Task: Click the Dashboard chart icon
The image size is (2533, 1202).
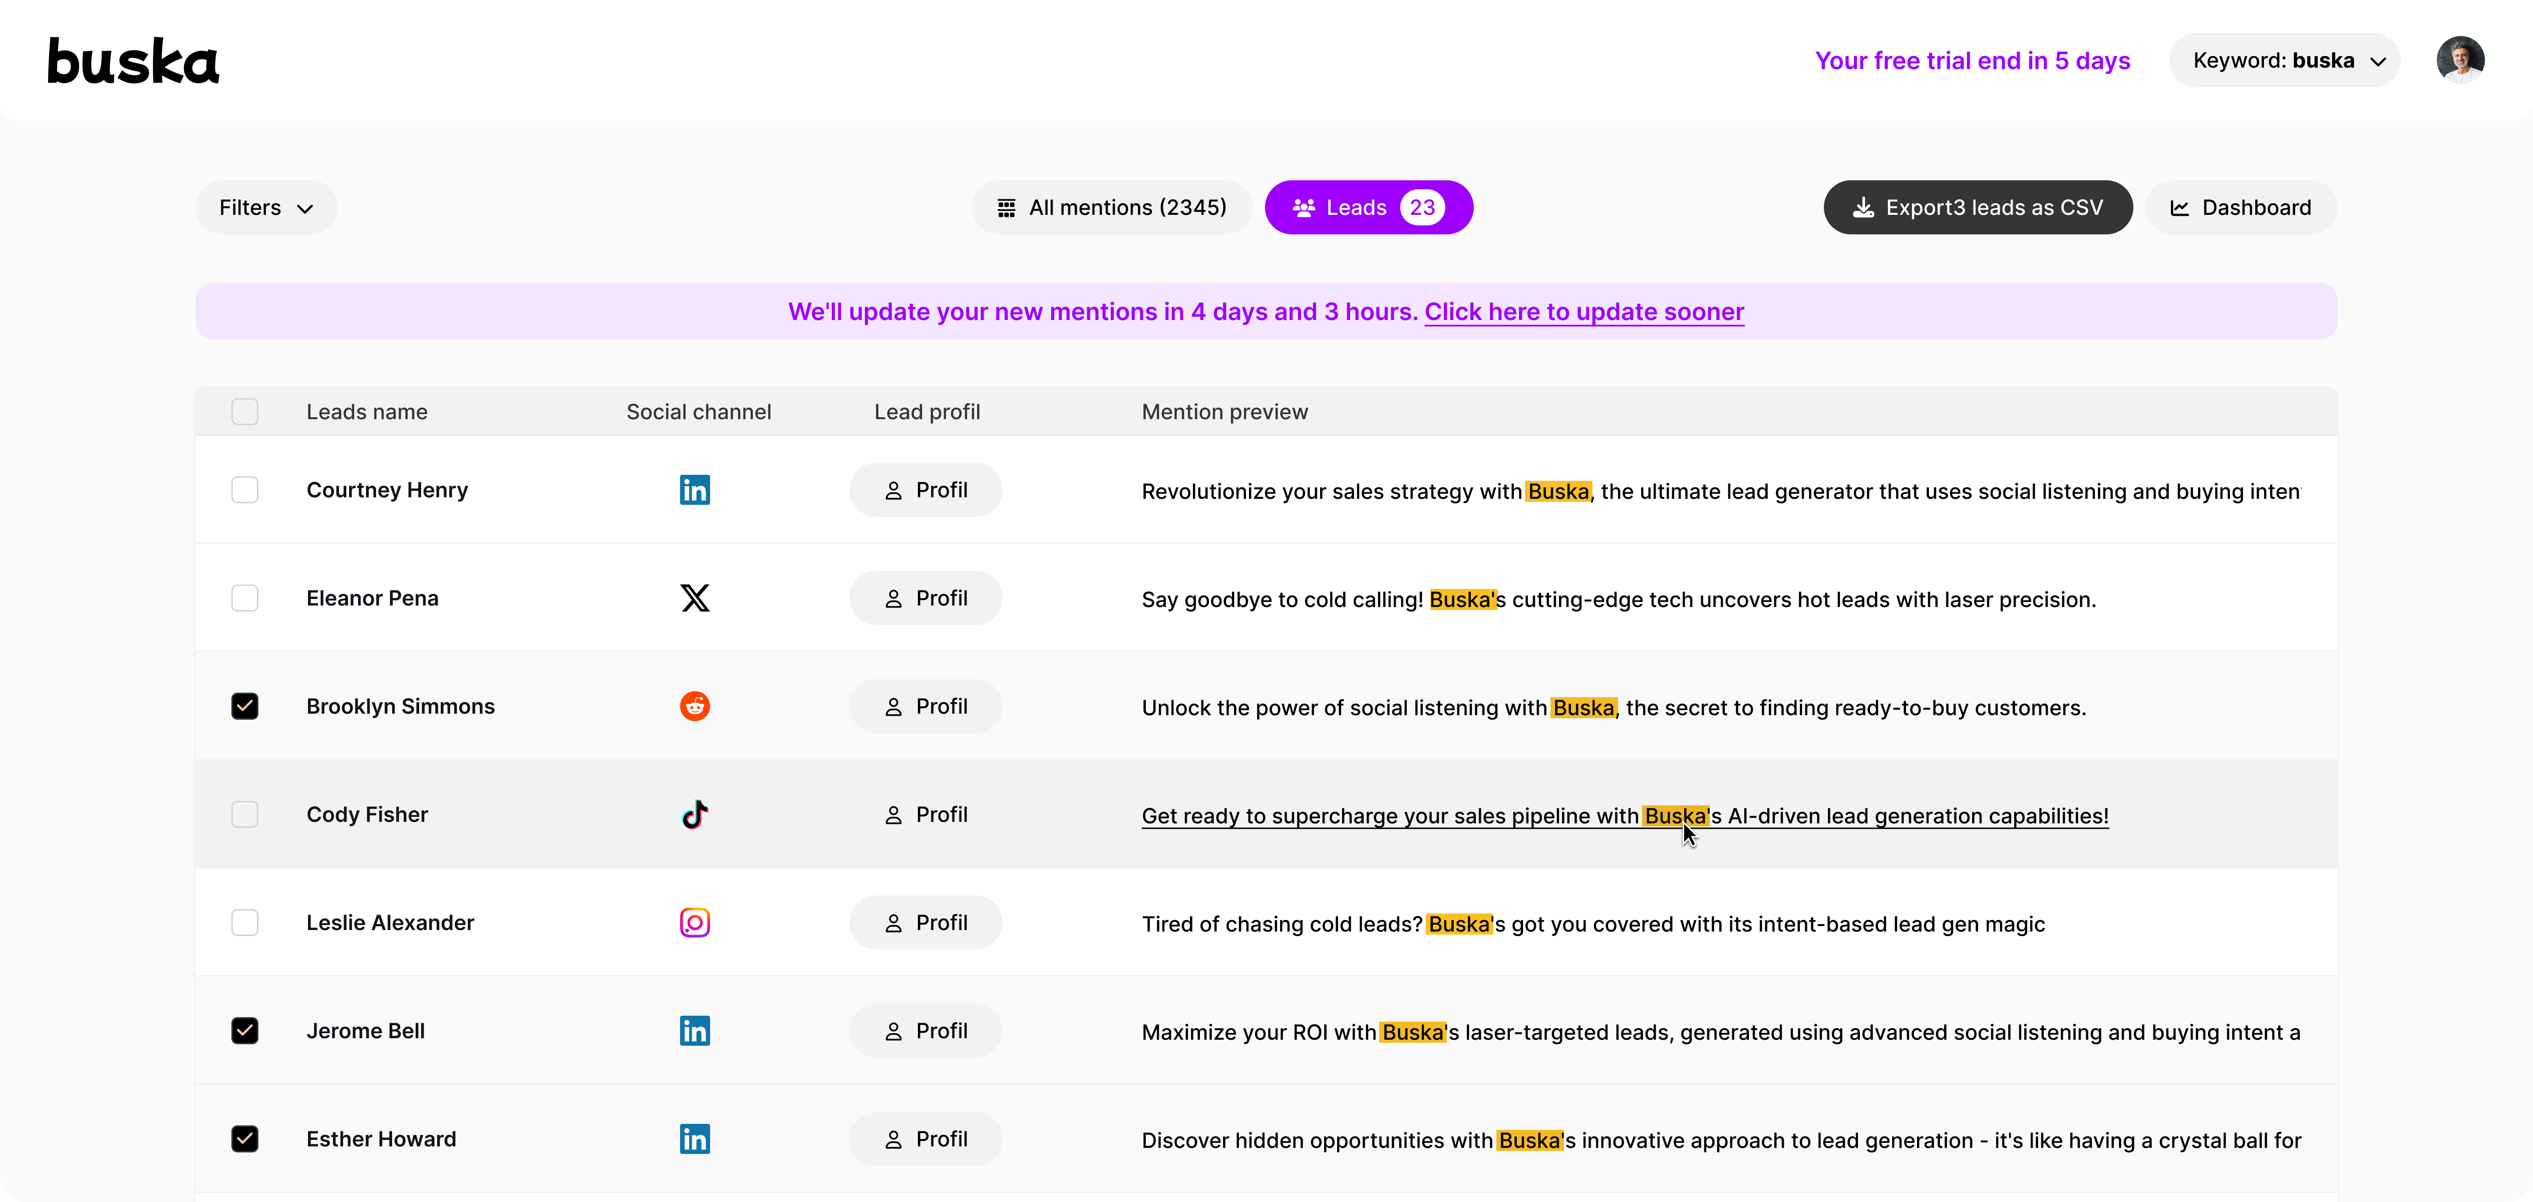Action: [2182, 206]
